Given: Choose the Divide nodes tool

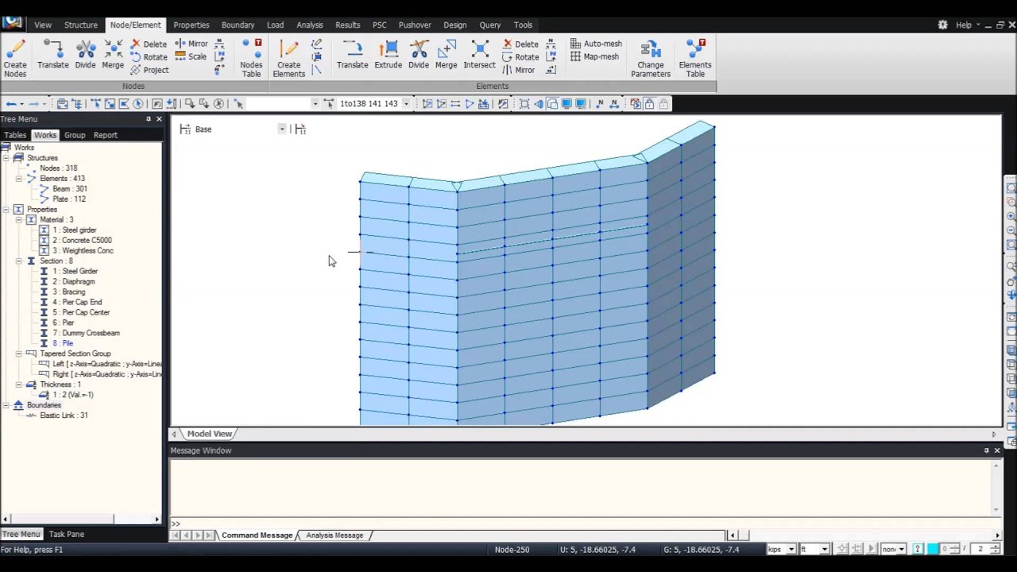Looking at the screenshot, I should (x=85, y=55).
